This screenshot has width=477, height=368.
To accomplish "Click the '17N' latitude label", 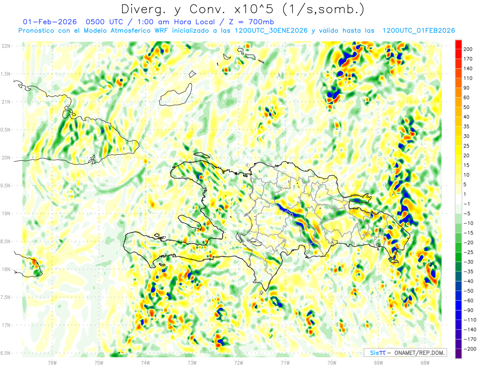I will [x=6, y=326].
